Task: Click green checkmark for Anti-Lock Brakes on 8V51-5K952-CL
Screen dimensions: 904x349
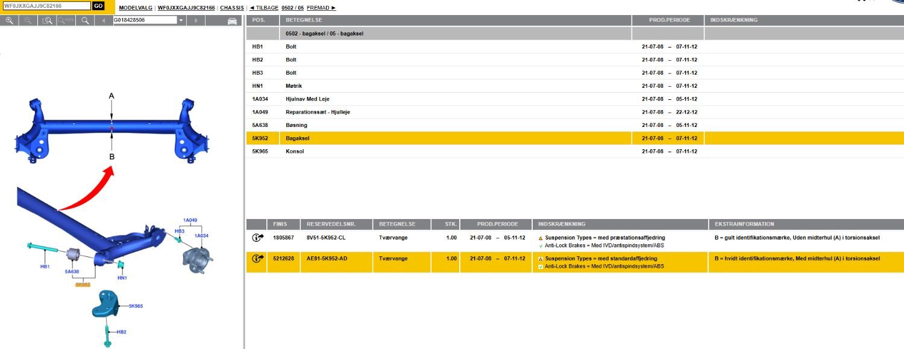Action: 541,246
